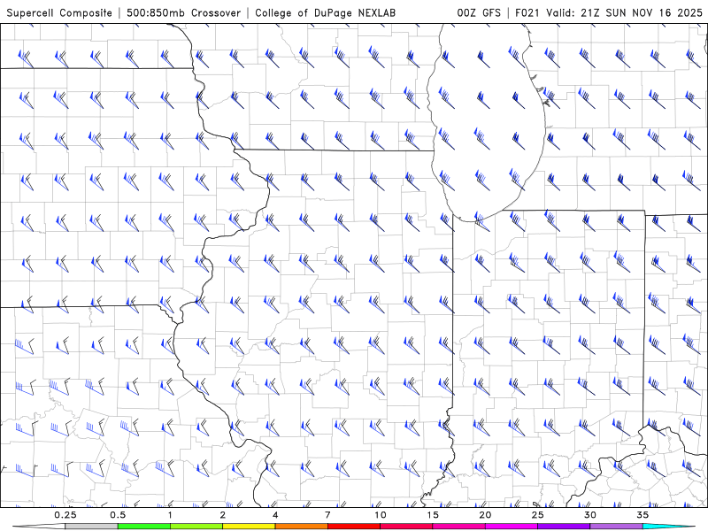Select the legend label 15
Viewport: 708px width, 531px height.
[x=433, y=515]
